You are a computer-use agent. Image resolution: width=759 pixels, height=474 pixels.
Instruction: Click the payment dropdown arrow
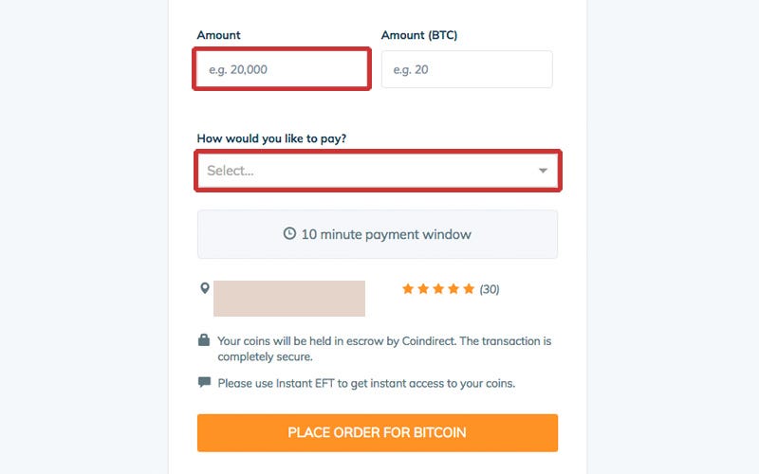click(543, 171)
